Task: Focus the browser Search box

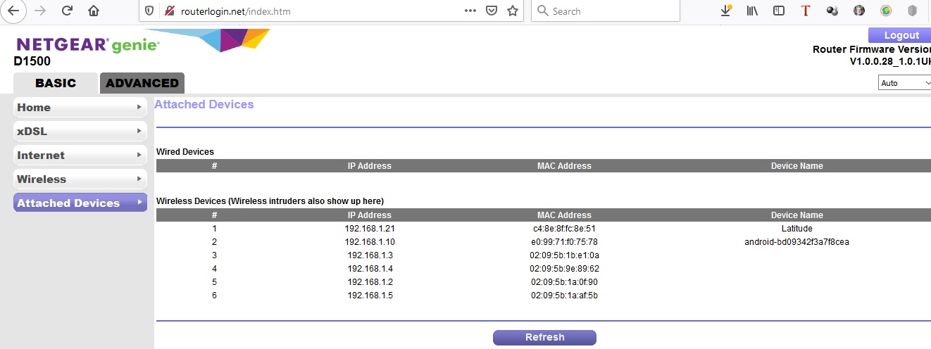Action: click(606, 11)
